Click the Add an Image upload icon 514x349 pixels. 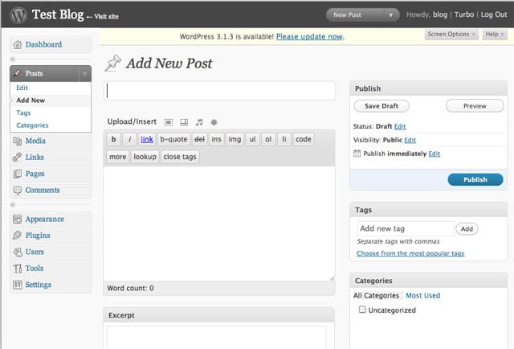click(169, 122)
